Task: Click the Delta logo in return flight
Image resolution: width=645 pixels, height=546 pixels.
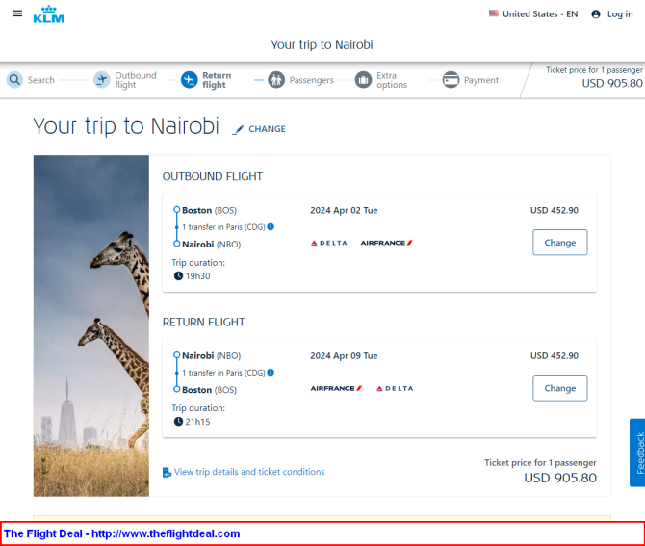Action: point(395,388)
